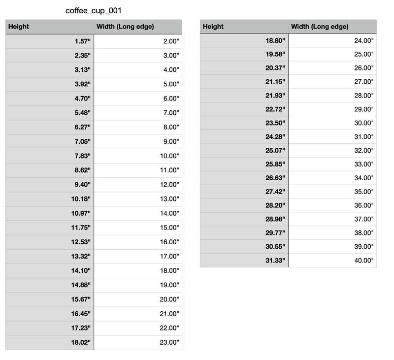The image size is (394, 360).
Task: Click the right table's Width (Long edge) header
Action: [x=332, y=27]
